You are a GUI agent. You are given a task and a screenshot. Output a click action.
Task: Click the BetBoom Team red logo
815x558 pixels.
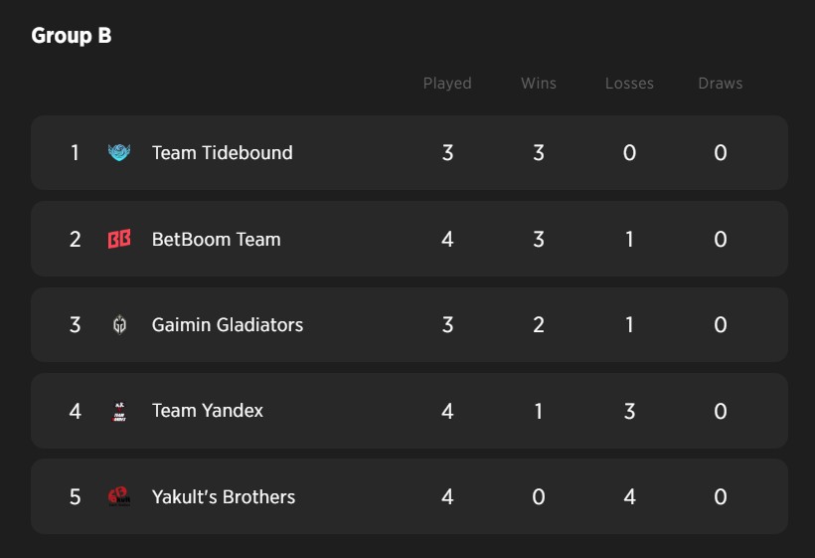point(119,240)
